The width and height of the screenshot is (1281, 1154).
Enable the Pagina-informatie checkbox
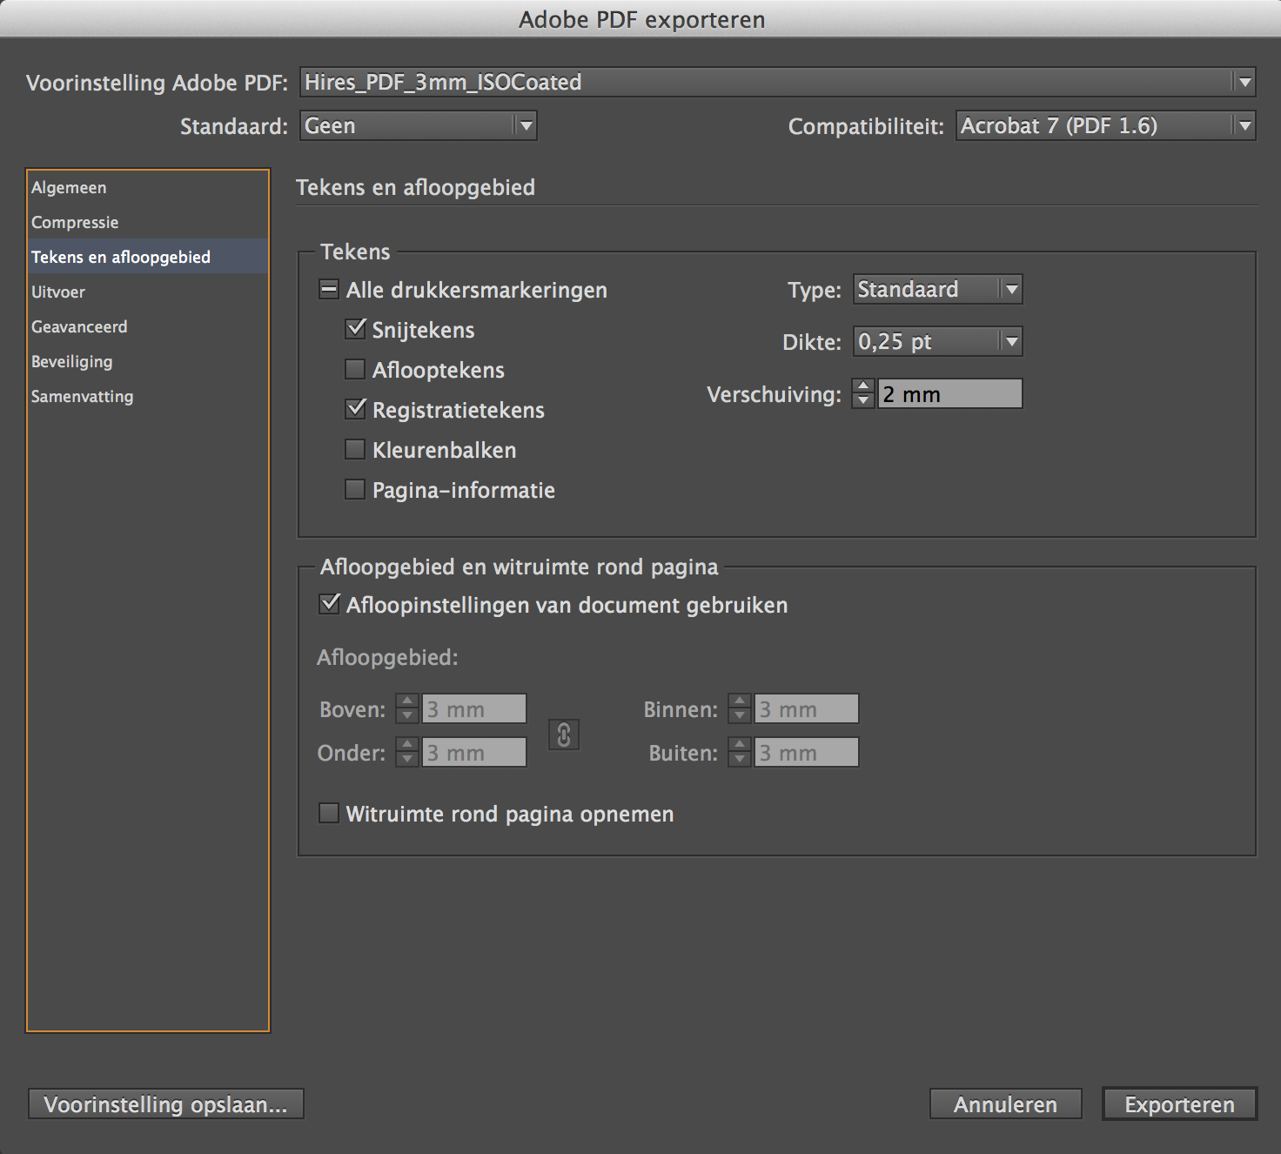click(355, 490)
